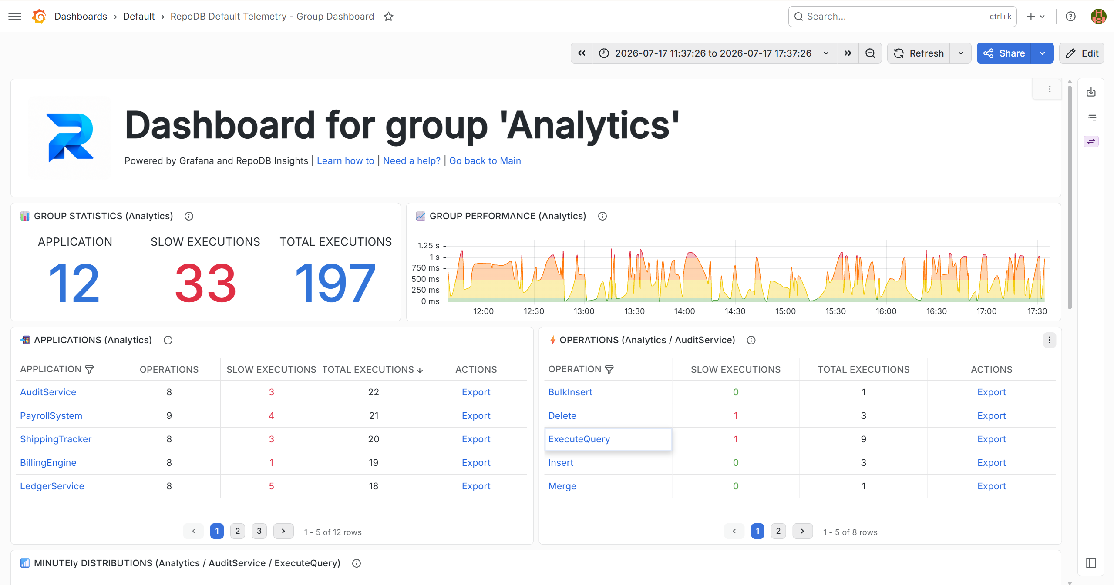Expand the Refresh interval dropdown arrow
The height and width of the screenshot is (585, 1114).
961,53
